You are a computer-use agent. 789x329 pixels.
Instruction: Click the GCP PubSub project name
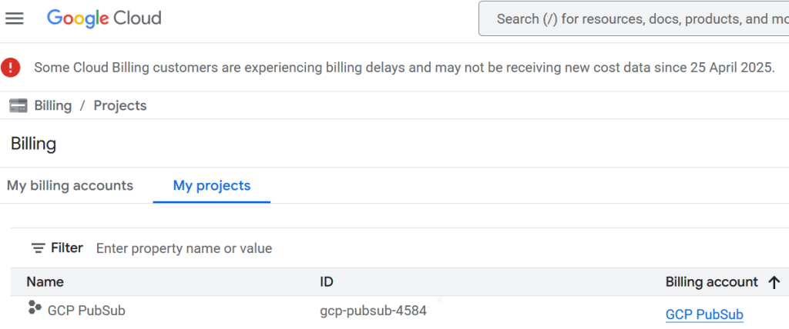tap(86, 311)
